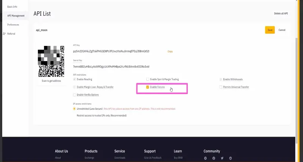Click the Scan to get address caption
Screen dimensions: 303x162
point(51,81)
